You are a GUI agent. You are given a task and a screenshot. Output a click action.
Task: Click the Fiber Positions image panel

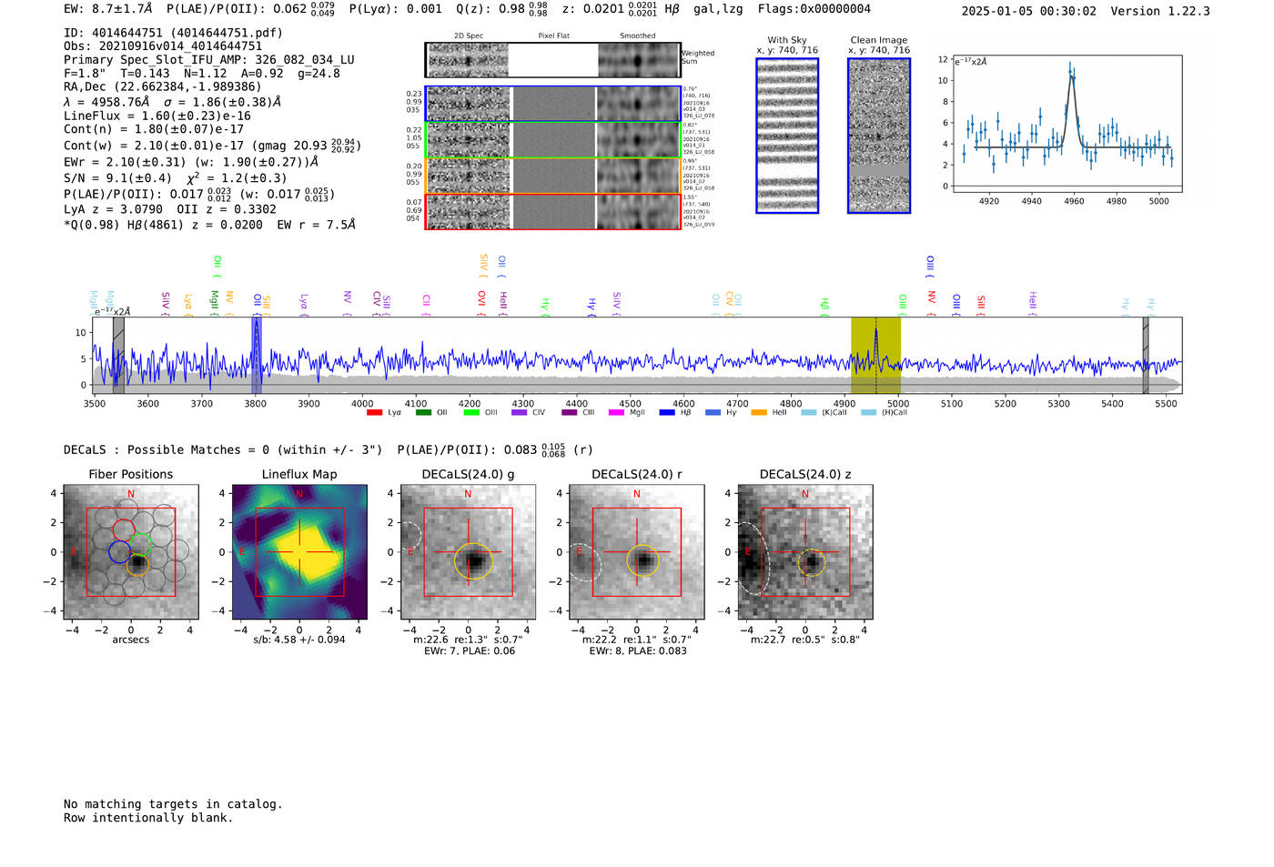(x=131, y=552)
